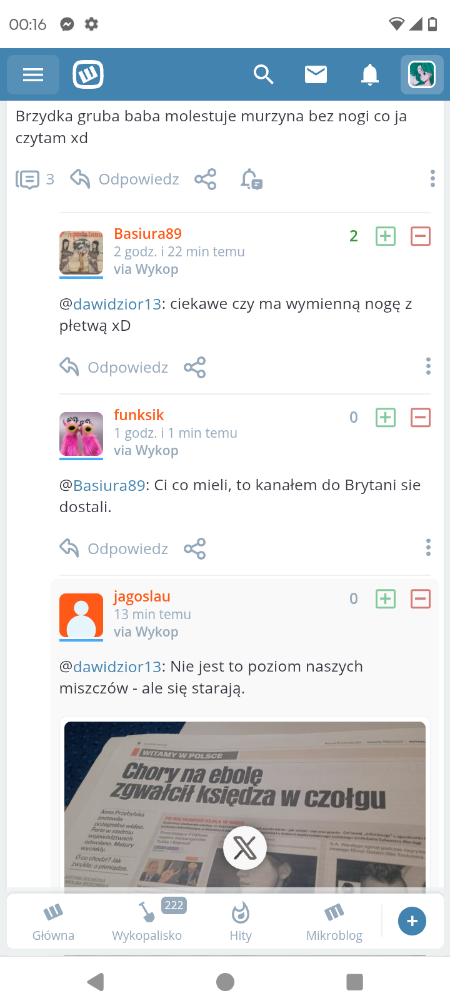The height and width of the screenshot is (1008, 450).
Task: Open the embedded newspaper image
Action: pyautogui.click(x=245, y=805)
